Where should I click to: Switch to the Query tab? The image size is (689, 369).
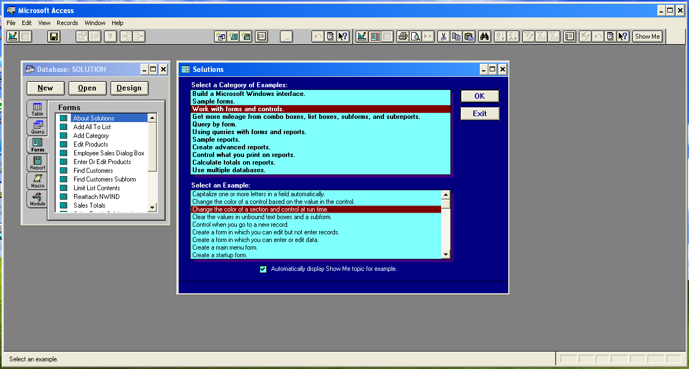click(x=37, y=127)
